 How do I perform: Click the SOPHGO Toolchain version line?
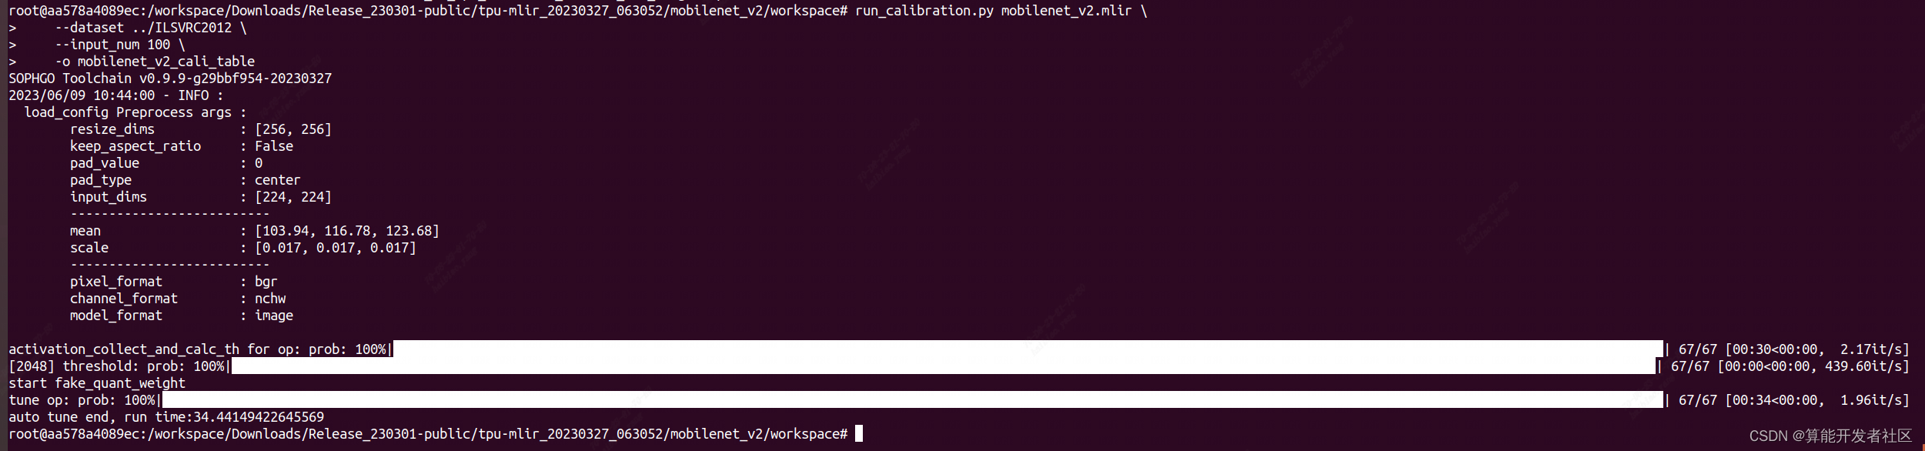click(170, 79)
